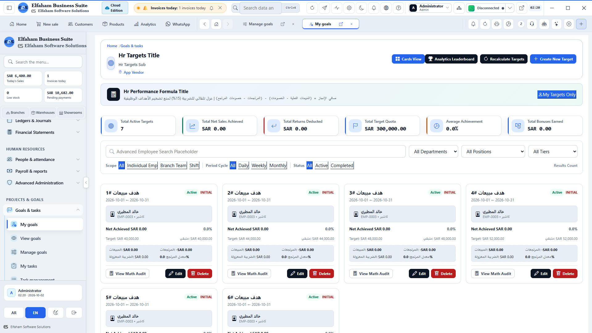Viewport: 592px width, 333px height.
Task: Open the globe language icon
Action: point(386,8)
